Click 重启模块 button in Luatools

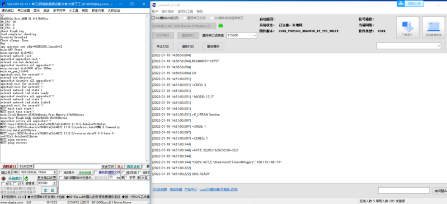(213, 47)
